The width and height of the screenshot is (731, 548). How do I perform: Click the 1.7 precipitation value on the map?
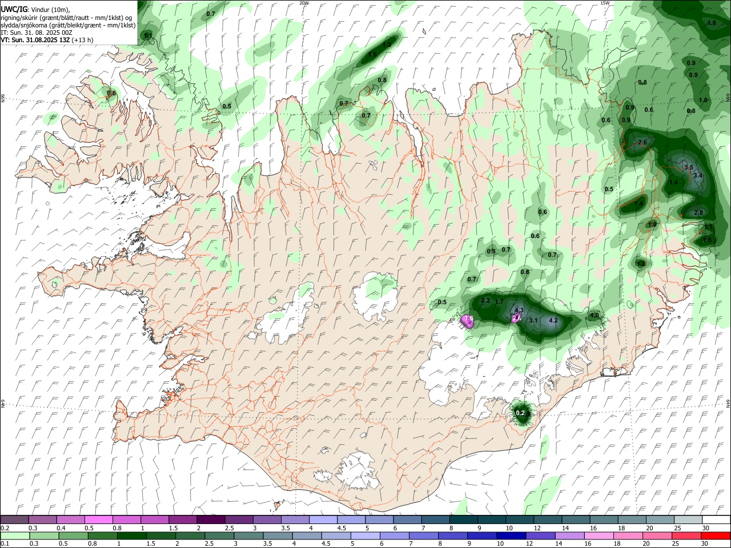(499, 301)
